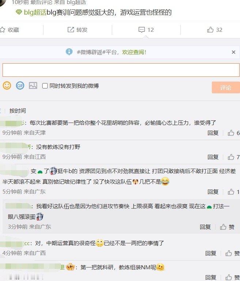Image resolution: width=240 pixels, height=281 pixels.
Task: Open the blg超话 topic link
Action: click(x=35, y=12)
